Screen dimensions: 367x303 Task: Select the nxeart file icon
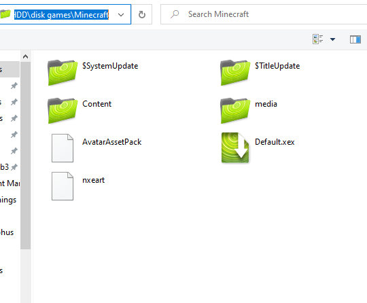tap(63, 186)
